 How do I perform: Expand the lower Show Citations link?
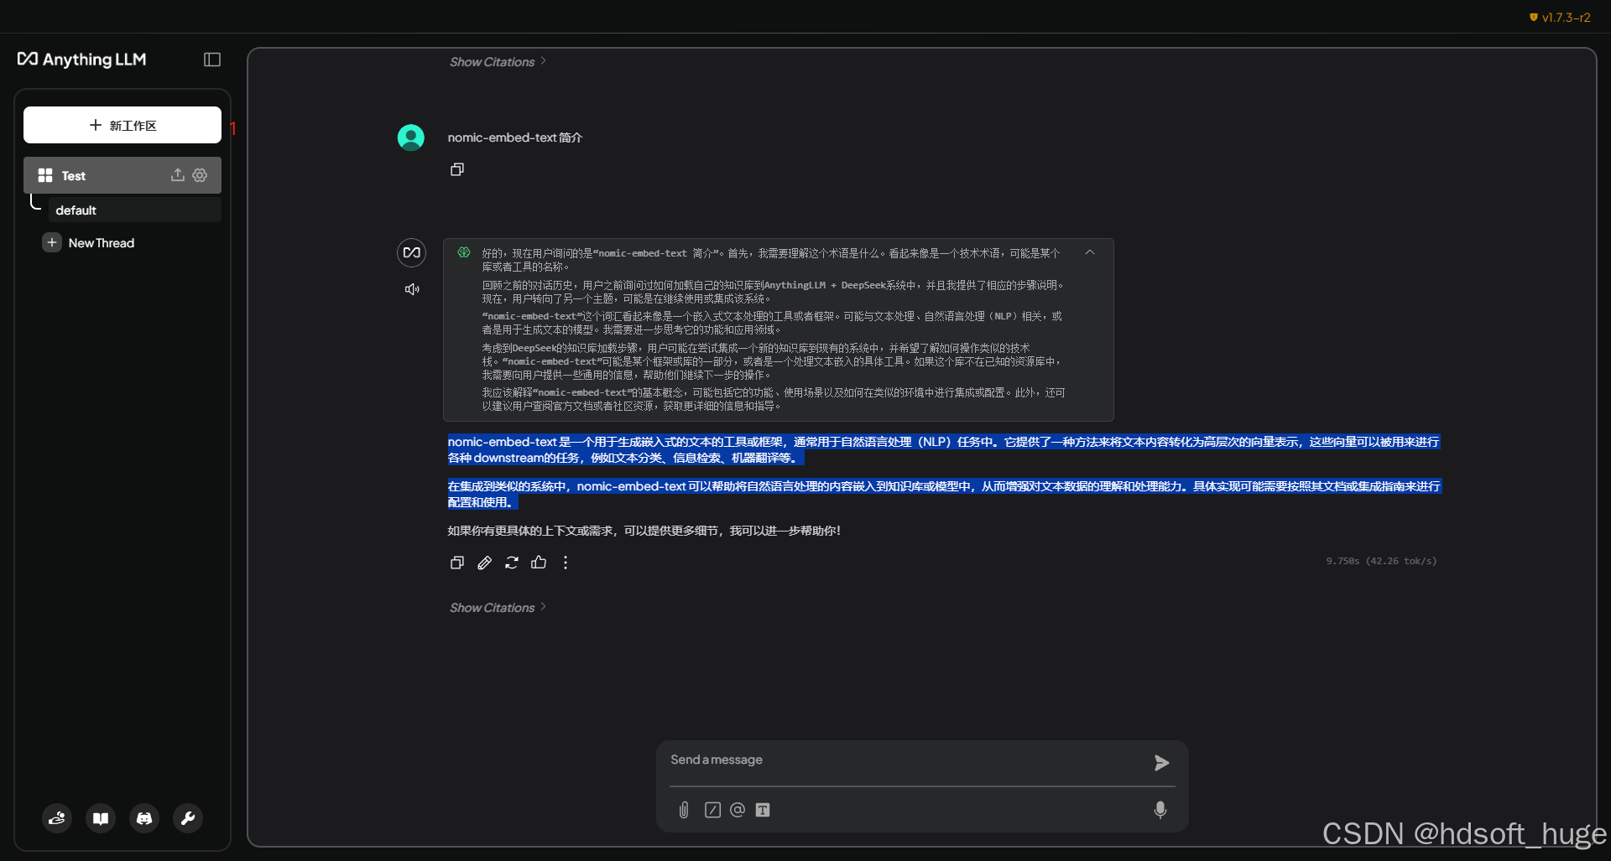point(498,608)
